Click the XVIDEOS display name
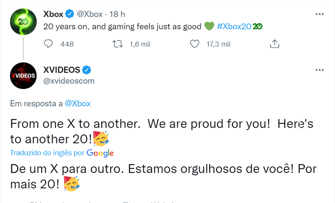Image resolution: width=335 pixels, height=203 pixels. coord(62,70)
